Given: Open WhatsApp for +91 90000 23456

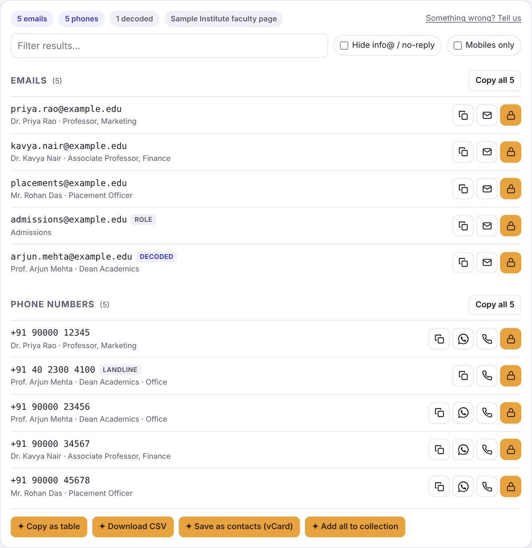Looking at the screenshot, I should pos(463,413).
